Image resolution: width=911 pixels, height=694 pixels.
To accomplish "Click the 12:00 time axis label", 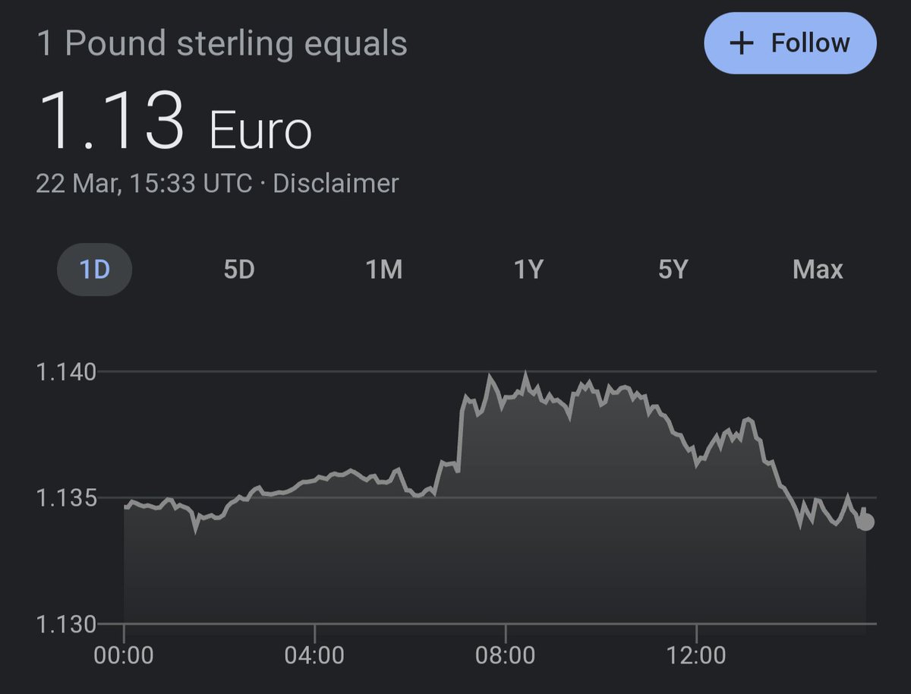I will (x=697, y=655).
